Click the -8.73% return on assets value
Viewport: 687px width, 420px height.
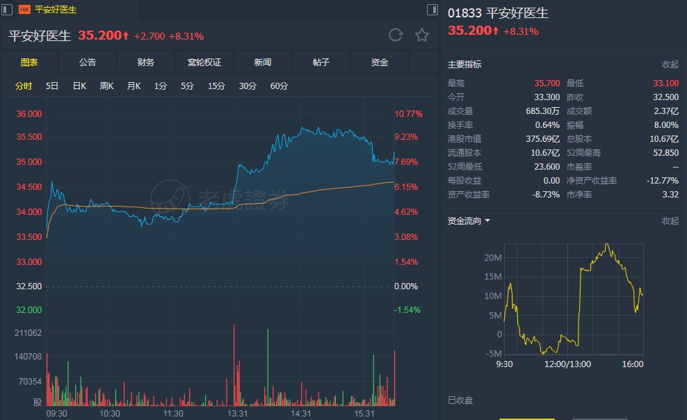546,195
